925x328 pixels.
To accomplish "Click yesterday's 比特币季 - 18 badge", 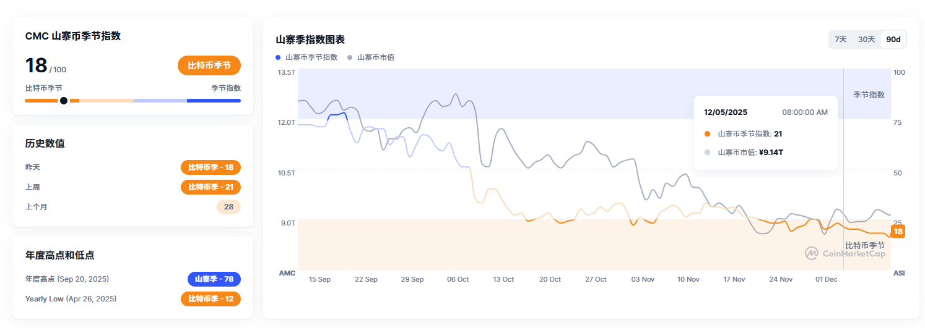I will tap(211, 167).
